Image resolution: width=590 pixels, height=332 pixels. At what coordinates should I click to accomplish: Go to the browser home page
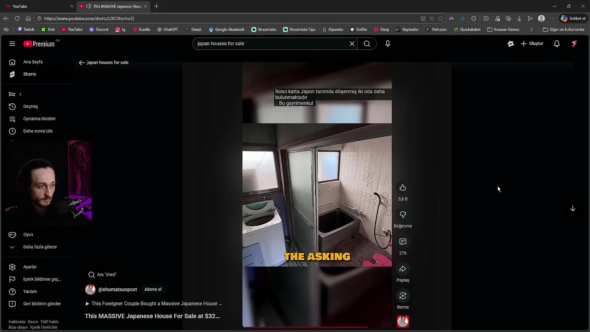tap(28, 18)
